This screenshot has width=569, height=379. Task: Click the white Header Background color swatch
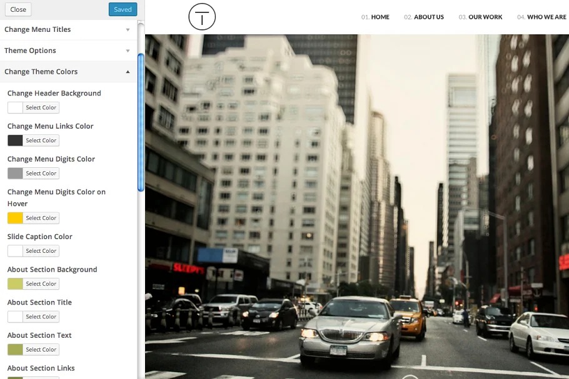pyautogui.click(x=15, y=107)
